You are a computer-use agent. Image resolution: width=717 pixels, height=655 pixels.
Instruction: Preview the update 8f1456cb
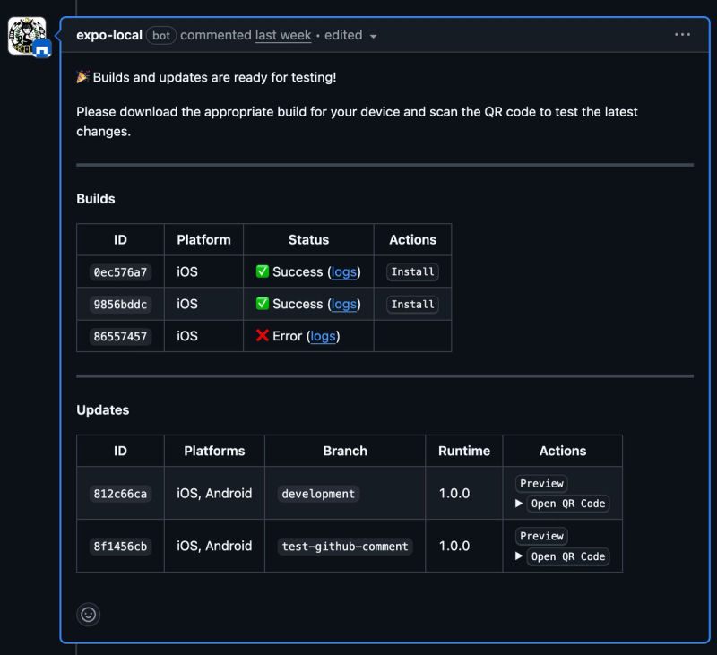541,536
